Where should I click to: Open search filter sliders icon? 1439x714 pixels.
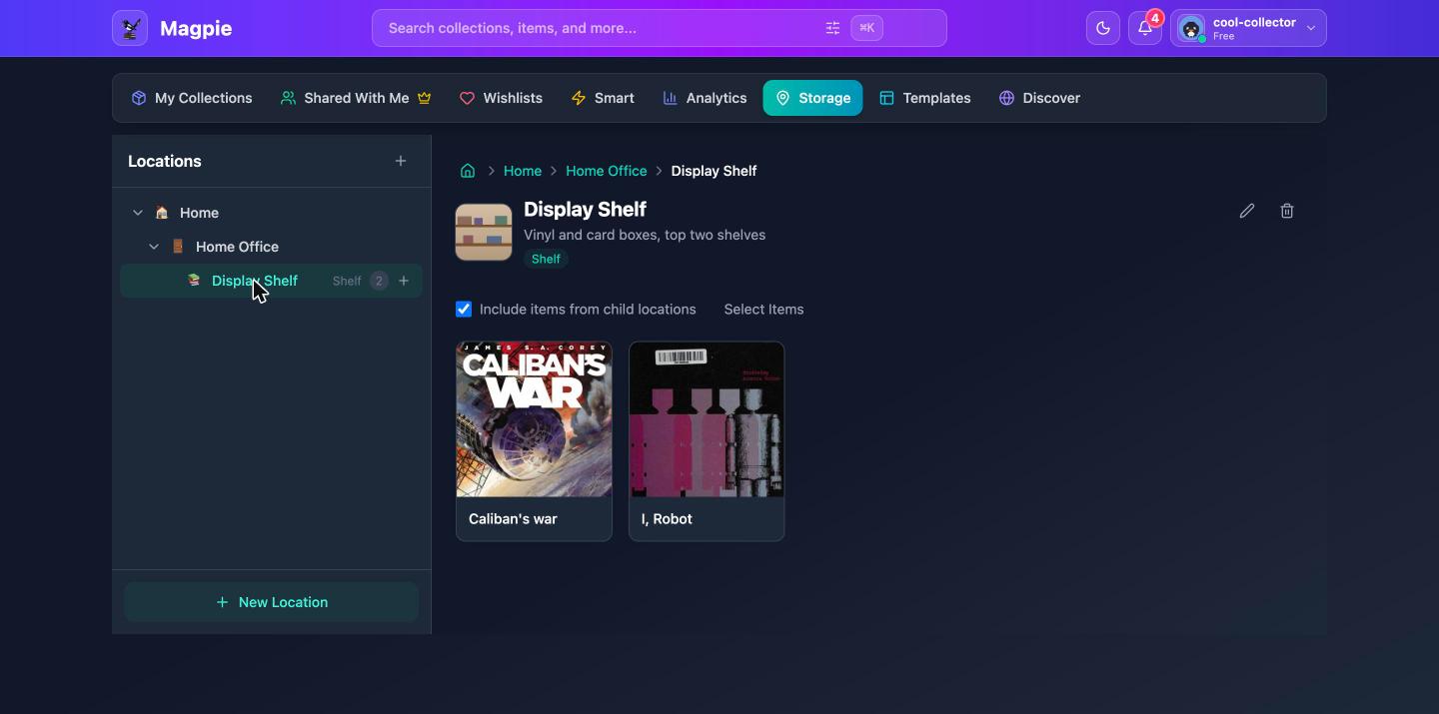tap(832, 28)
